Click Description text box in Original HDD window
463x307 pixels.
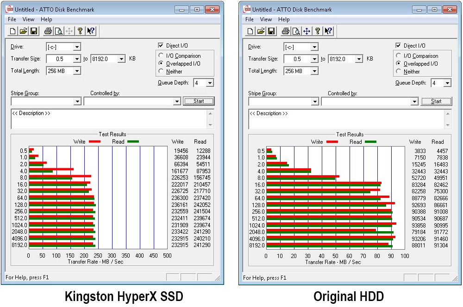[x=346, y=119]
